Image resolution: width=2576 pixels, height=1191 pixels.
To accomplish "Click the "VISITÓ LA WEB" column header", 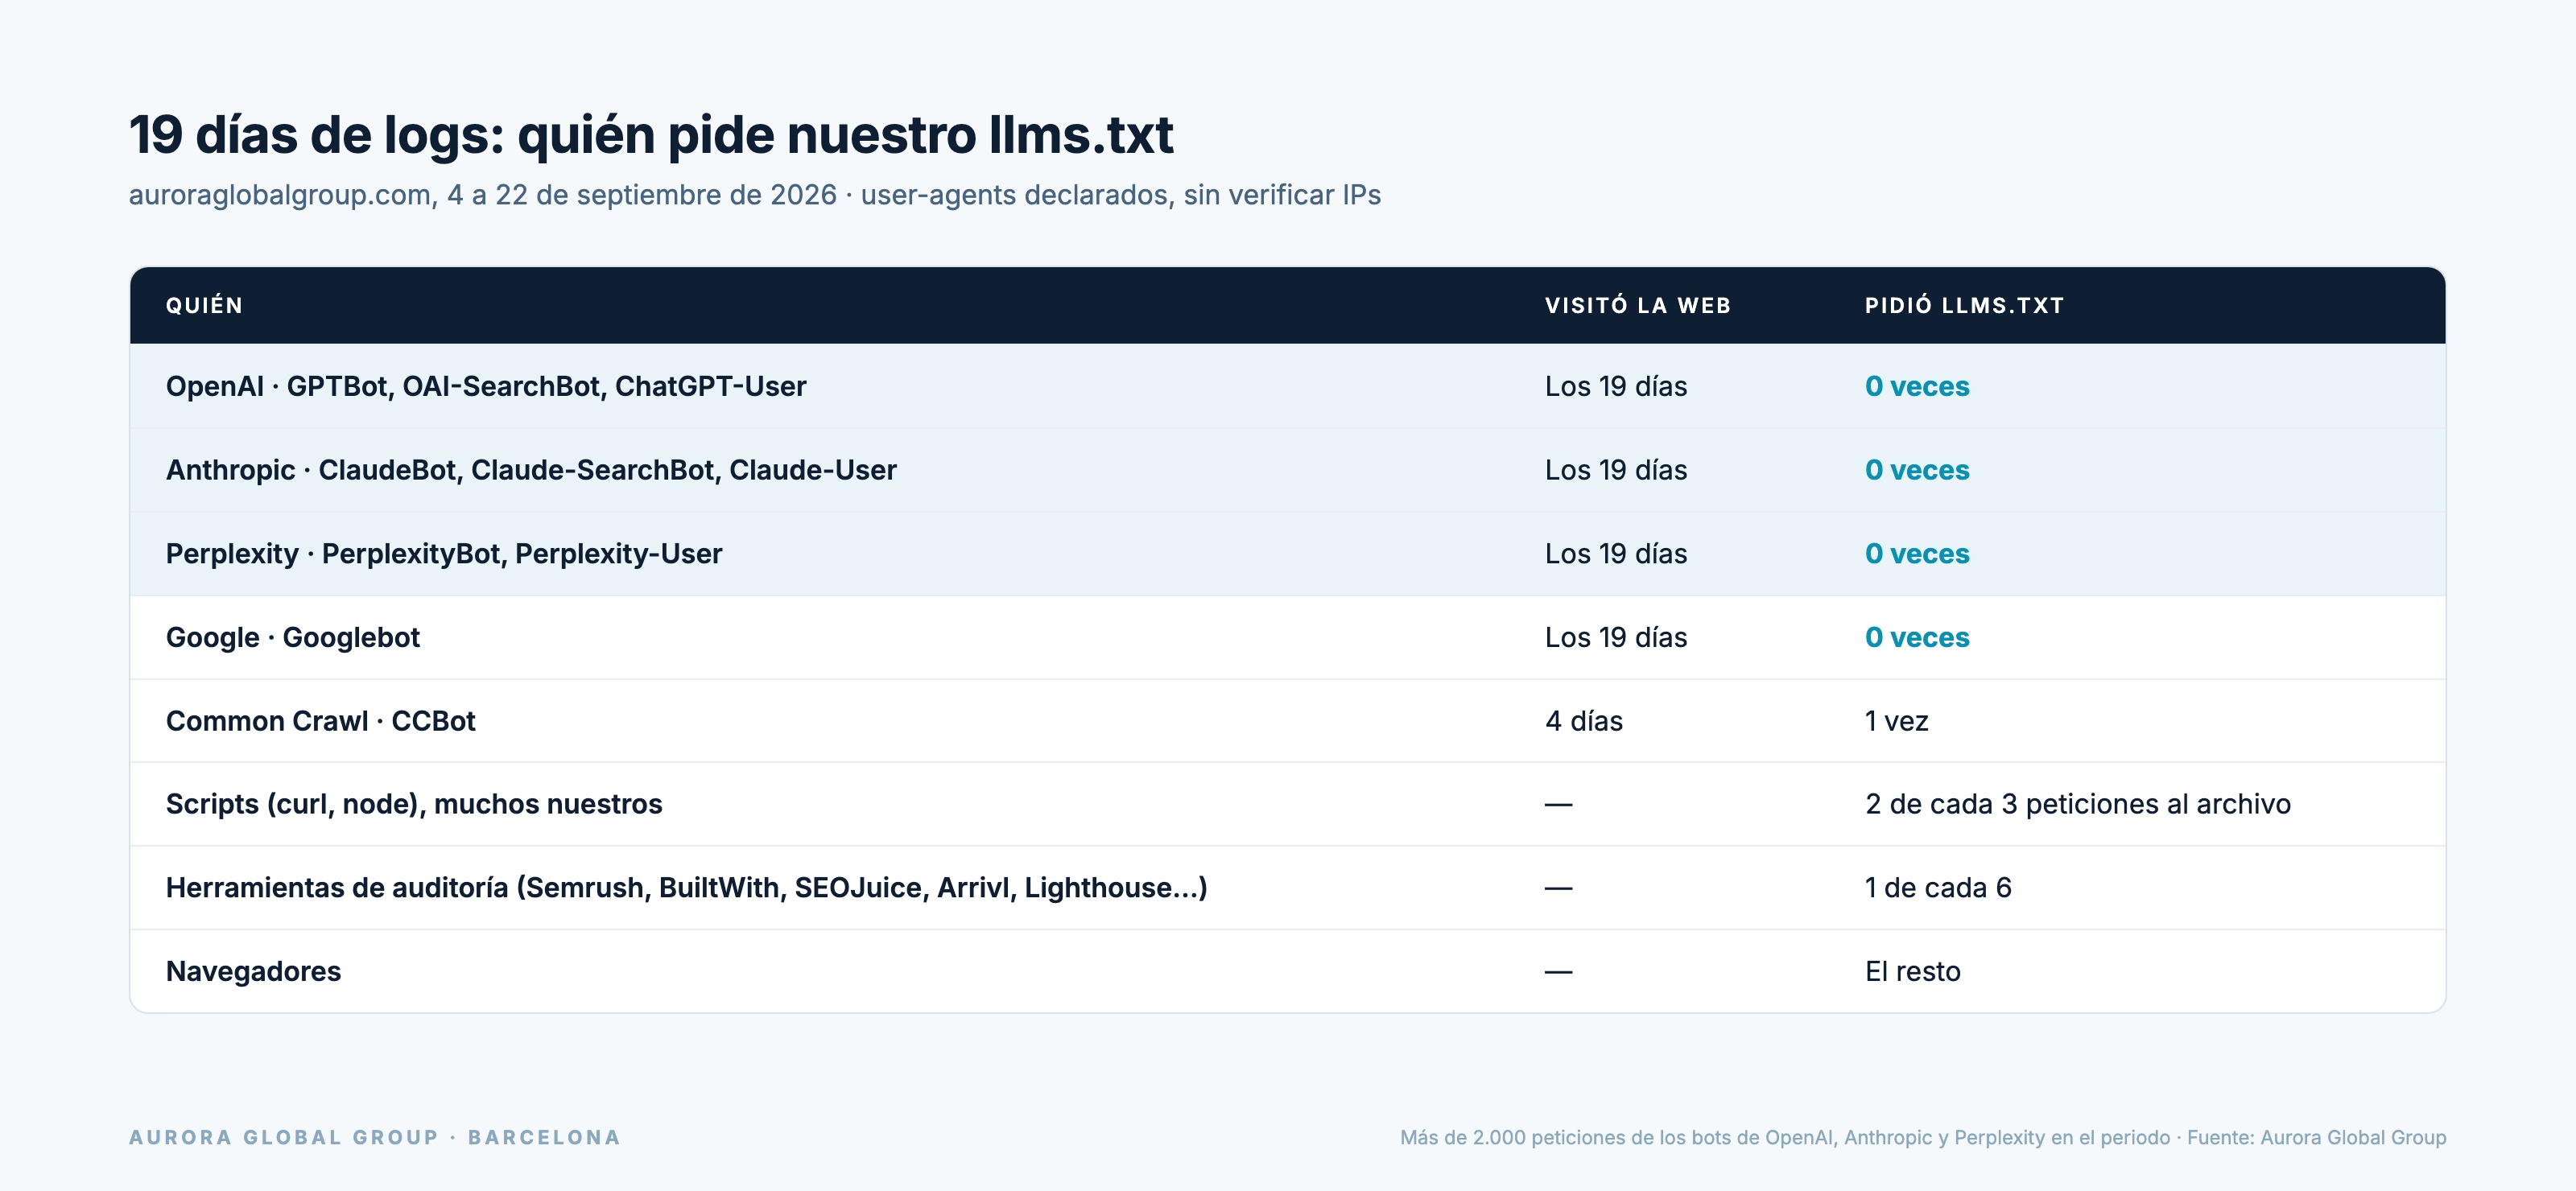I will click(x=1638, y=306).
